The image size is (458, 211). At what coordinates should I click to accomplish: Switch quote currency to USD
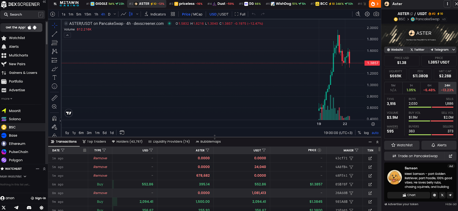(x=213, y=14)
